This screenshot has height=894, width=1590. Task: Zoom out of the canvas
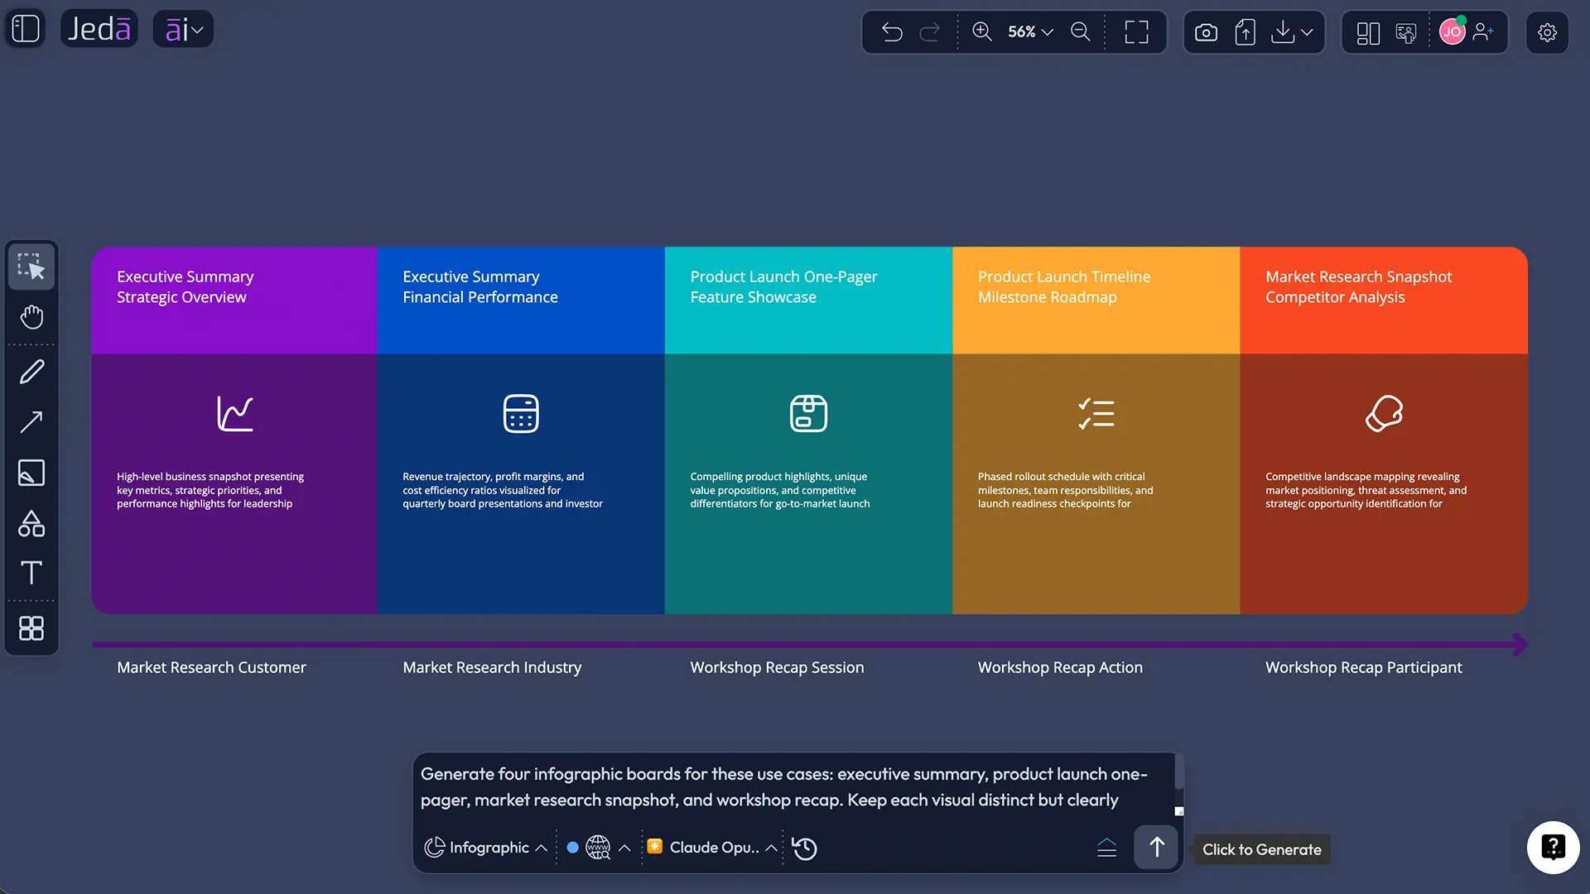1081,31
